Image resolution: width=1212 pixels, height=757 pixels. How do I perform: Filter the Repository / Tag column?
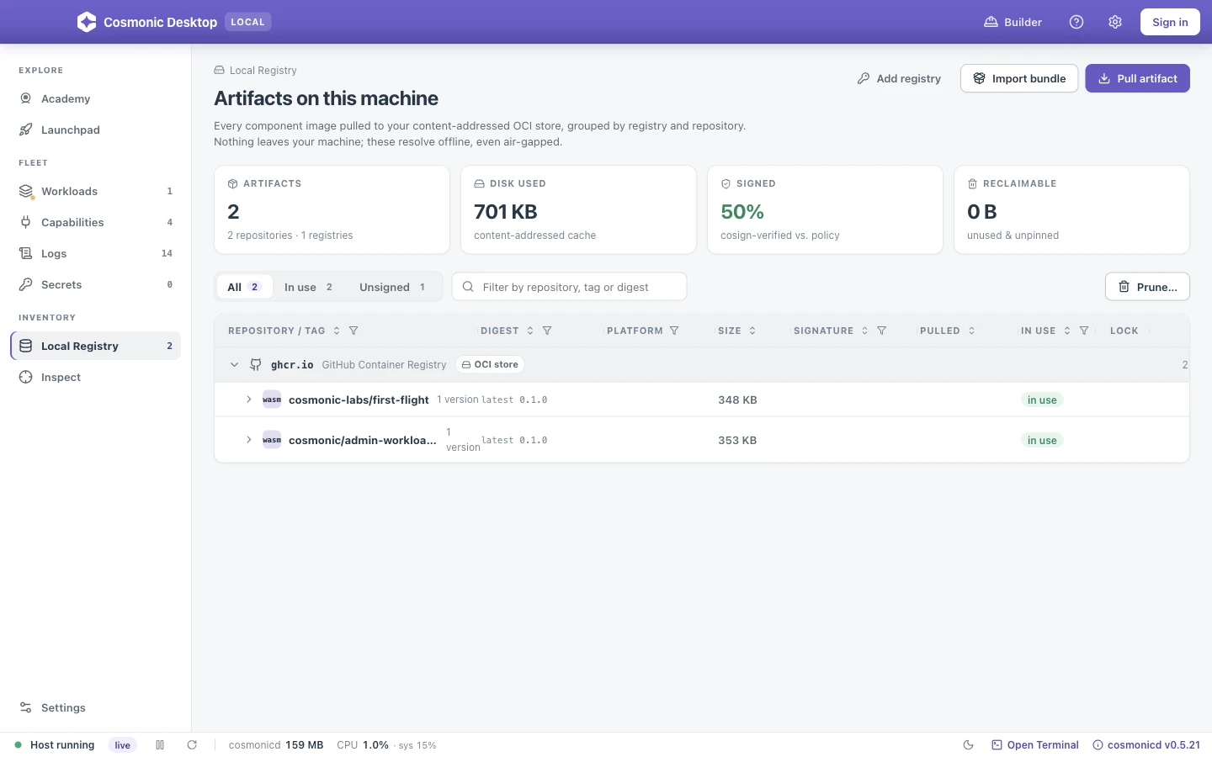(353, 331)
